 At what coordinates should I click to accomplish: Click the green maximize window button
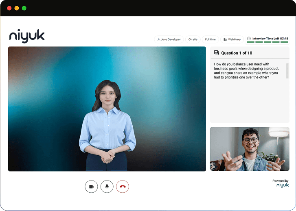coord(24,8)
